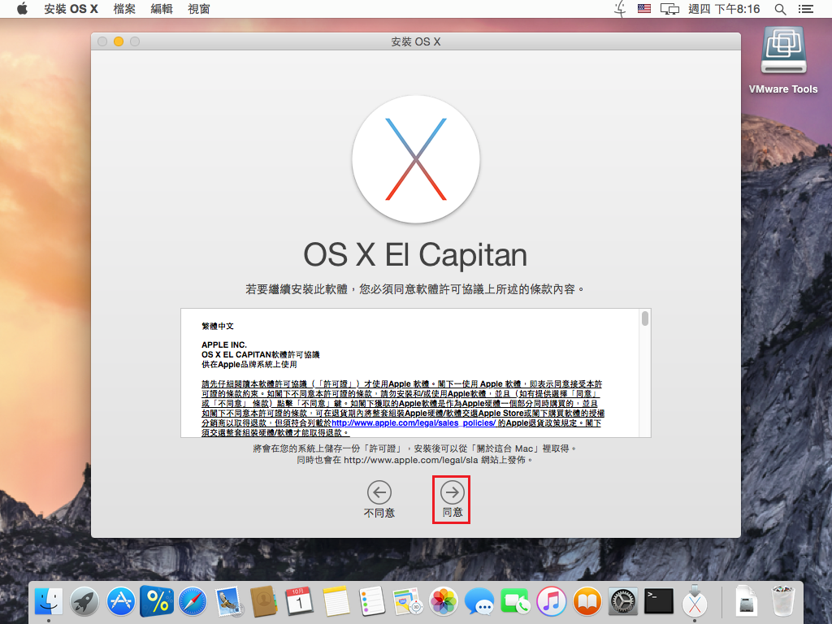The height and width of the screenshot is (624, 832).
Task: Click the half-face status icon beside the US flag
Action: (x=620, y=9)
